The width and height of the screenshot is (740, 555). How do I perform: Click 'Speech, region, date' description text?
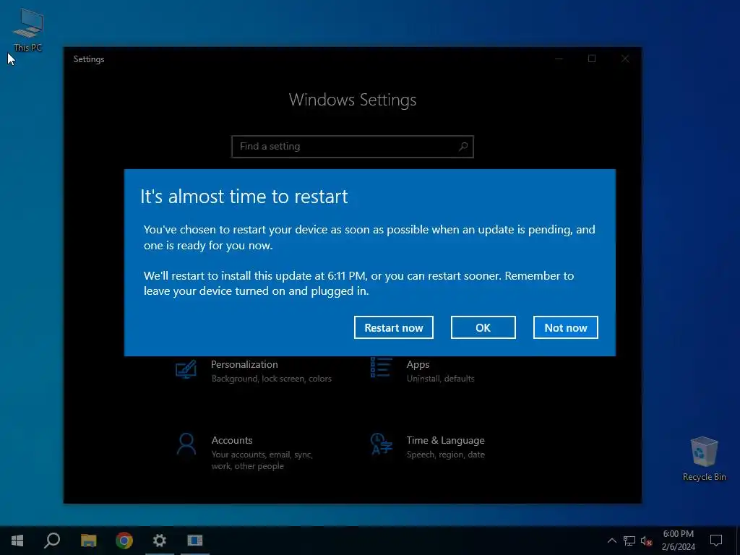click(x=445, y=455)
